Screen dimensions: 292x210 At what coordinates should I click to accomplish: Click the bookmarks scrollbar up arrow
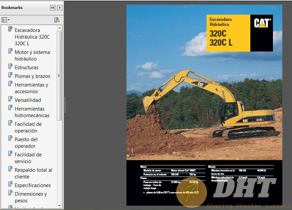pos(59,28)
